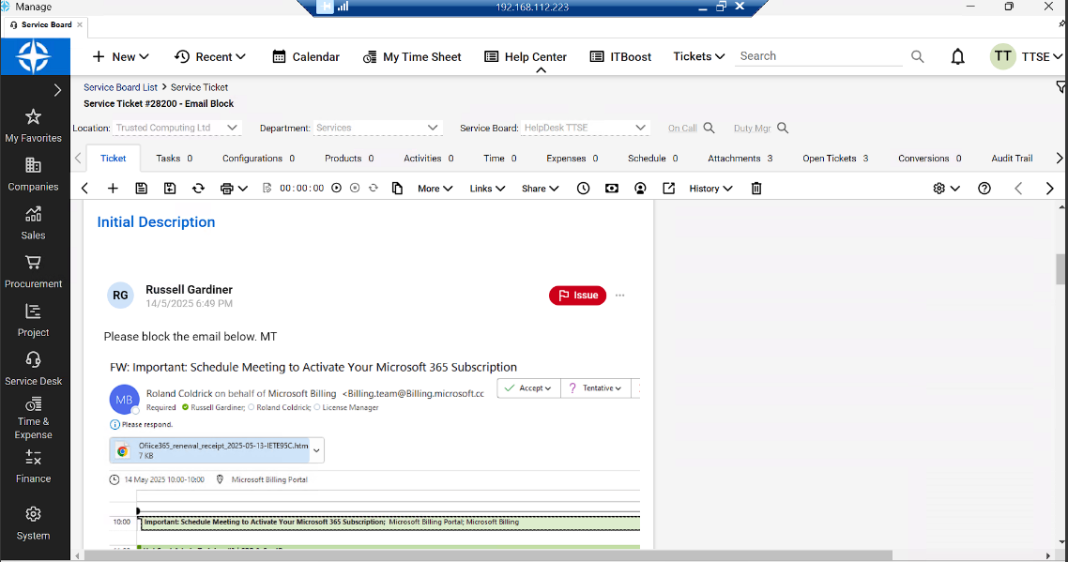Click the search magnifier icon
The image size is (1068, 562).
coord(918,56)
